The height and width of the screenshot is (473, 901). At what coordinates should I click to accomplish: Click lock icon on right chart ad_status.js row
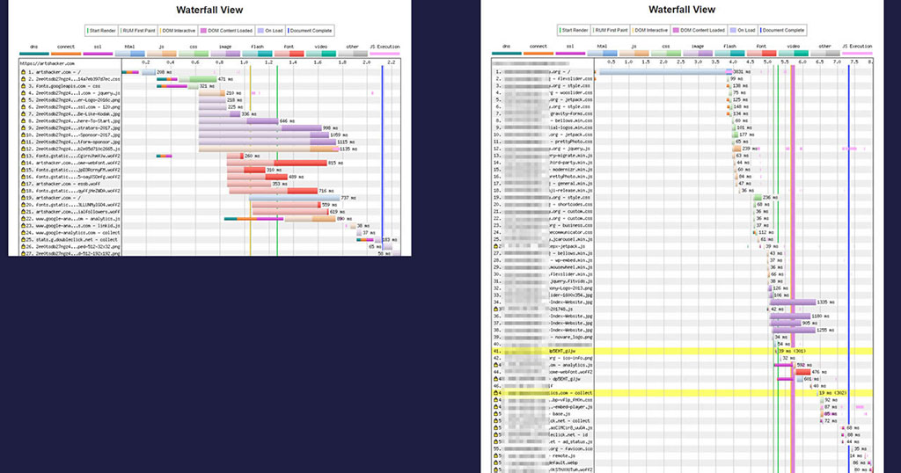click(x=496, y=442)
